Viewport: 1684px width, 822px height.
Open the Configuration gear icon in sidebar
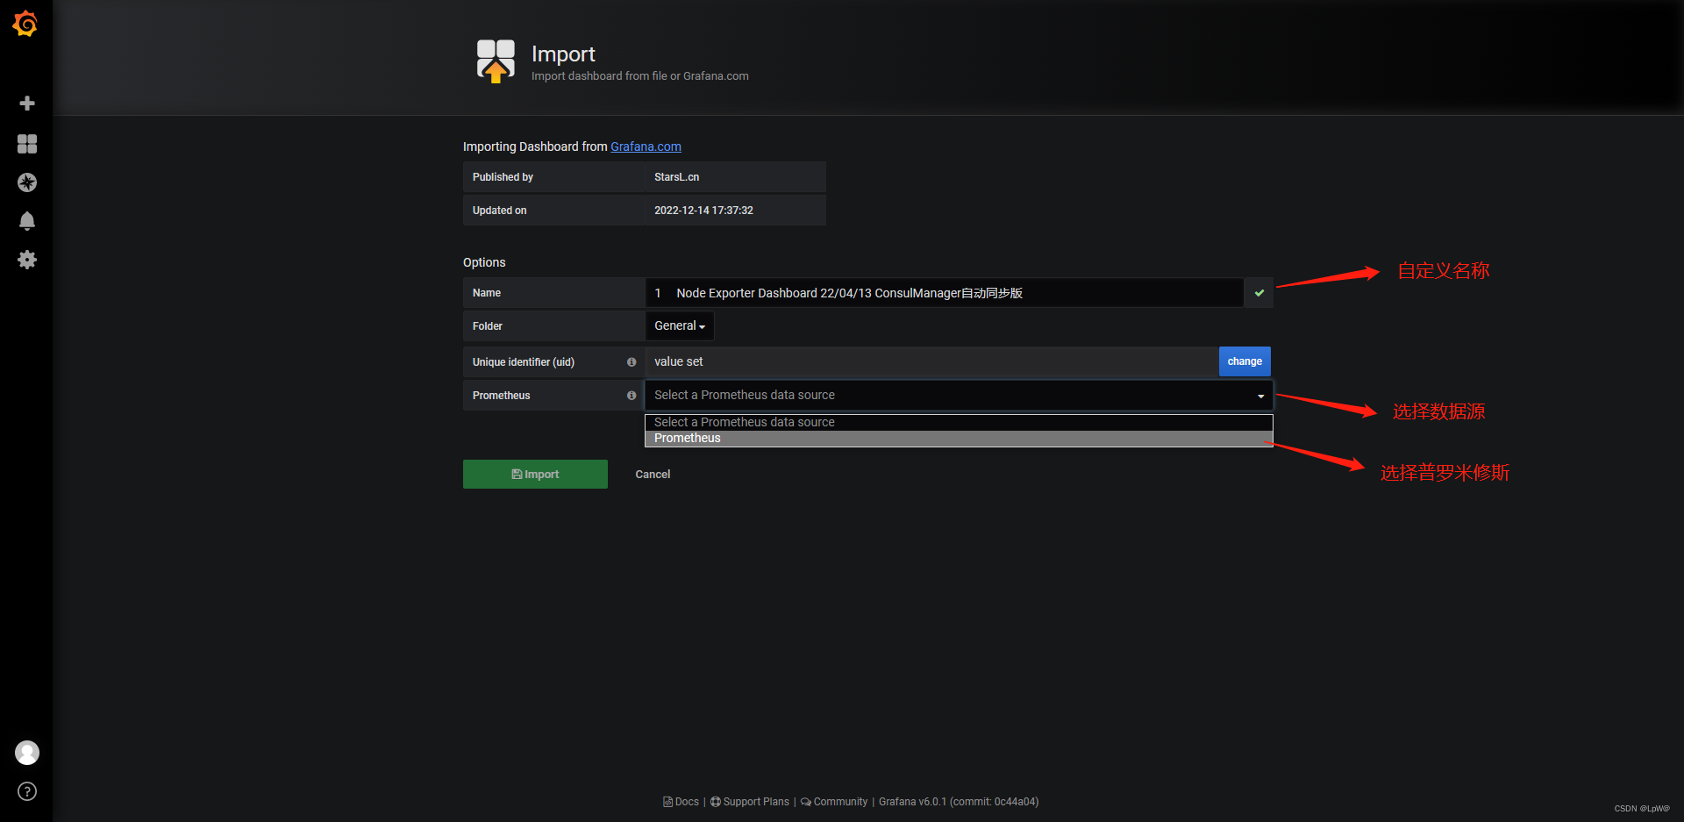pos(27,260)
